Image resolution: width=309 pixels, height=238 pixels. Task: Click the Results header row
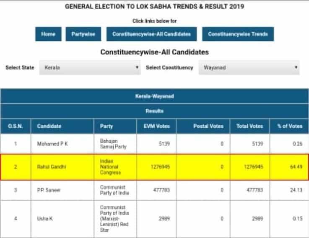[x=154, y=111]
